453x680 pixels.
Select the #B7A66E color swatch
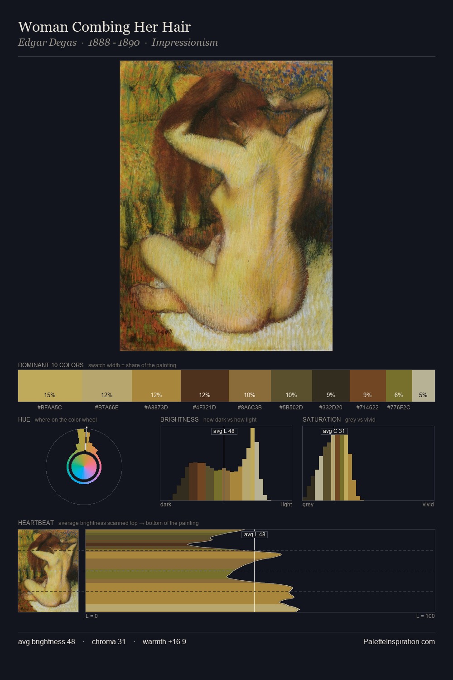107,386
